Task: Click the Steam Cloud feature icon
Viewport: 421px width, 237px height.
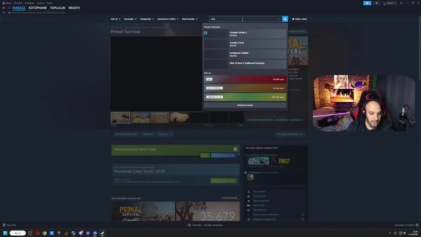Action: (x=249, y=205)
